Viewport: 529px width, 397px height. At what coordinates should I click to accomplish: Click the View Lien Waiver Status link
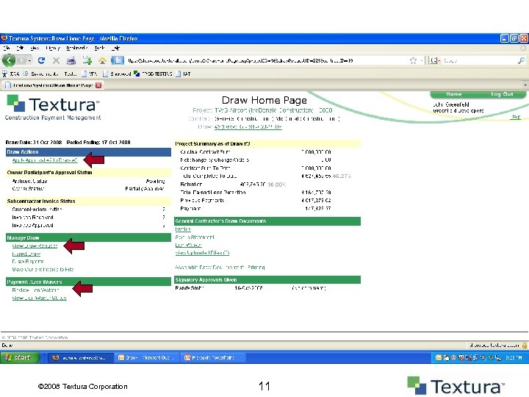pos(39,298)
